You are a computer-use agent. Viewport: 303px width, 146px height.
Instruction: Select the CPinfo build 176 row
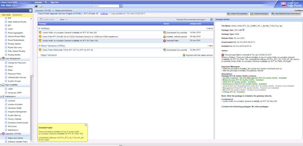point(125,50)
